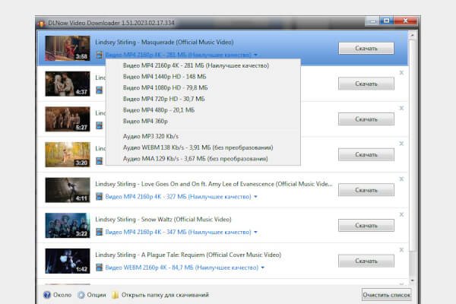This screenshot has width=456, height=304.
Task: Click title Lindsey Stirling - Masquerade (Official Music Video)
Action: [x=164, y=43]
